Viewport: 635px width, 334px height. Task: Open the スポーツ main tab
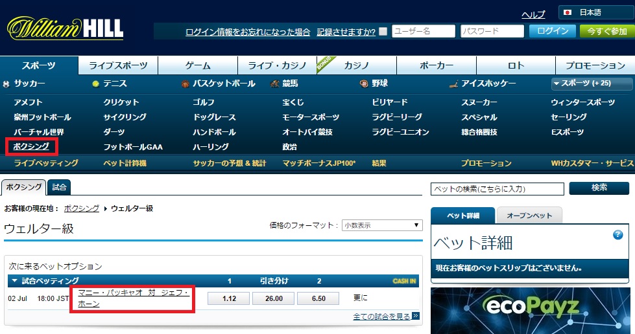point(39,65)
